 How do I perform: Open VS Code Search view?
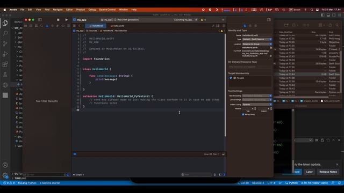5,33
